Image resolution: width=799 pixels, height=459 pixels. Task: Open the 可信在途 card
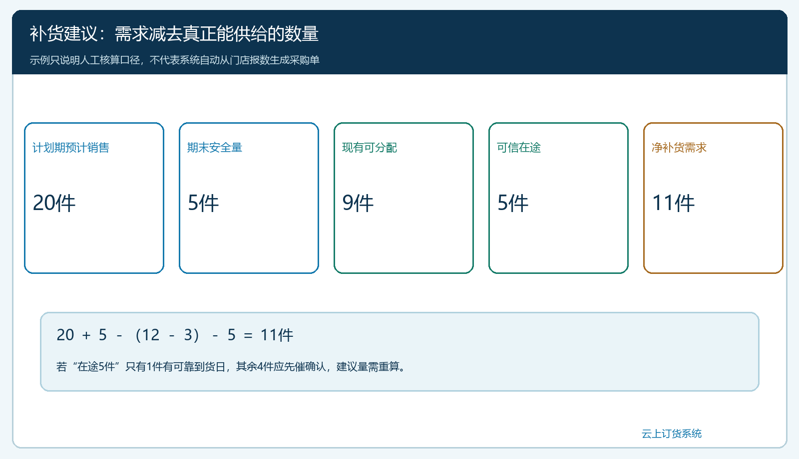[x=559, y=198]
